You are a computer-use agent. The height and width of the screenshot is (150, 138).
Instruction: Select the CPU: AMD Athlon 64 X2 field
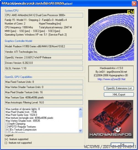tap(44, 15)
